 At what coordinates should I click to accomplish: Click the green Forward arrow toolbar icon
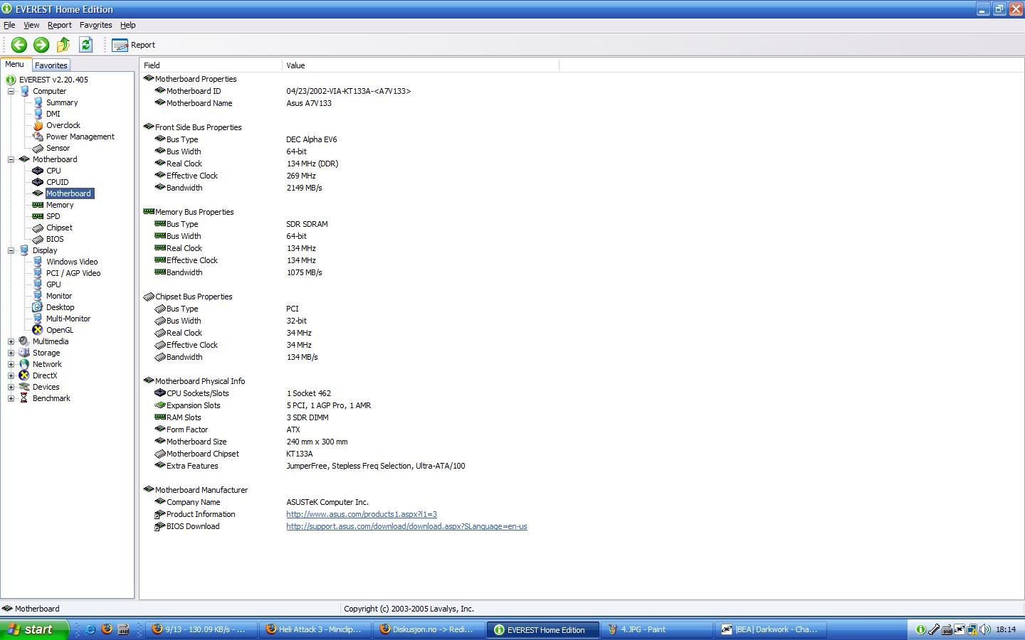41,45
